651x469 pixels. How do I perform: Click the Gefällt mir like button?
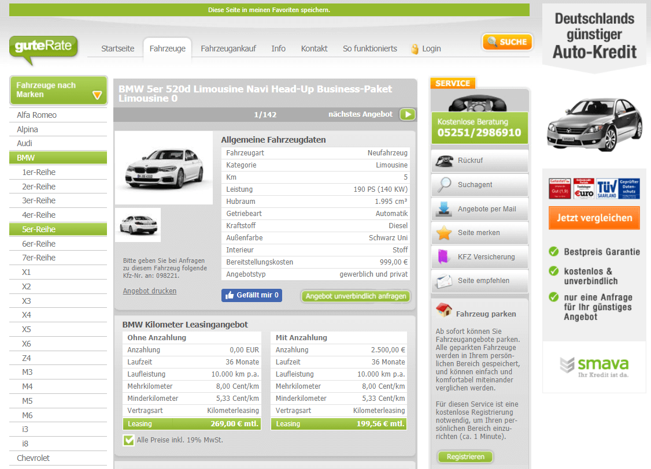click(251, 295)
